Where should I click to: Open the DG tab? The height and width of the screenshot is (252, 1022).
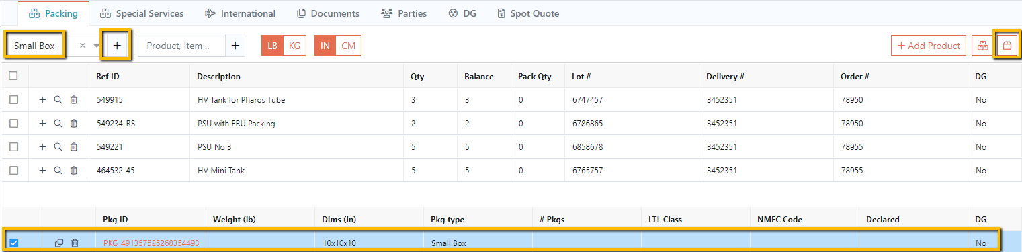click(462, 13)
